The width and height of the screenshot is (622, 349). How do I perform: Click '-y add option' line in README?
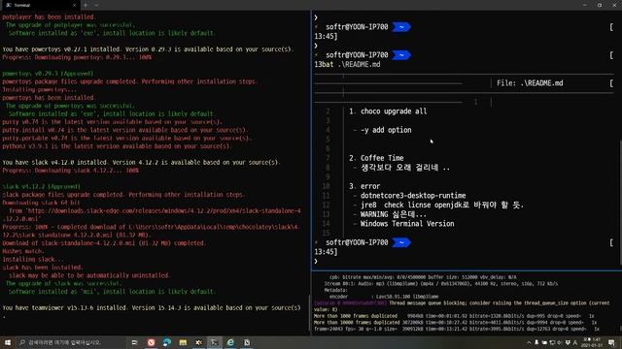point(386,130)
